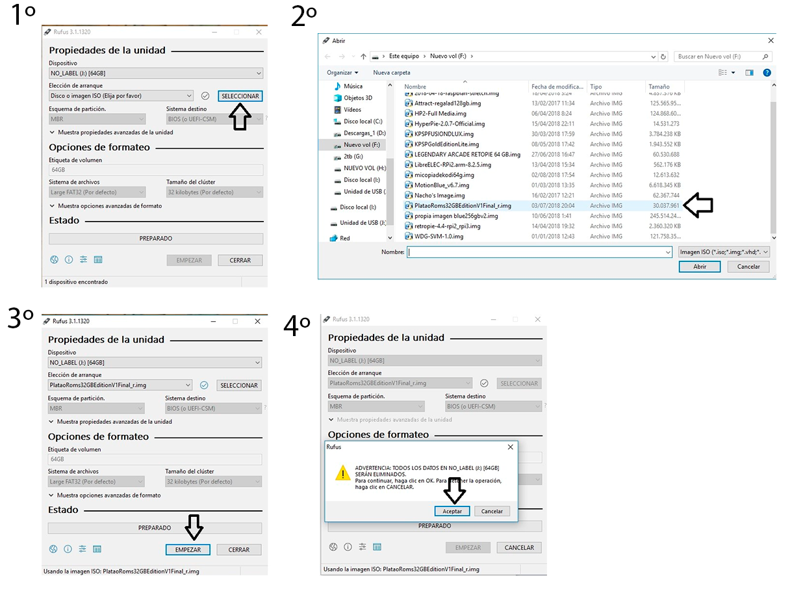Click Este equipo in Abrir address bar

404,57
